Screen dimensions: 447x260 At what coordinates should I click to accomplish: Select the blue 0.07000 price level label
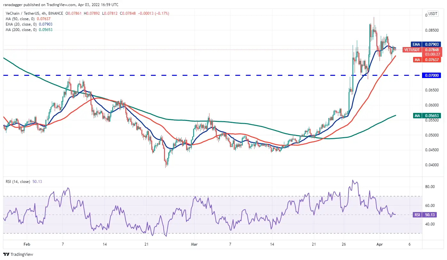[432, 75]
